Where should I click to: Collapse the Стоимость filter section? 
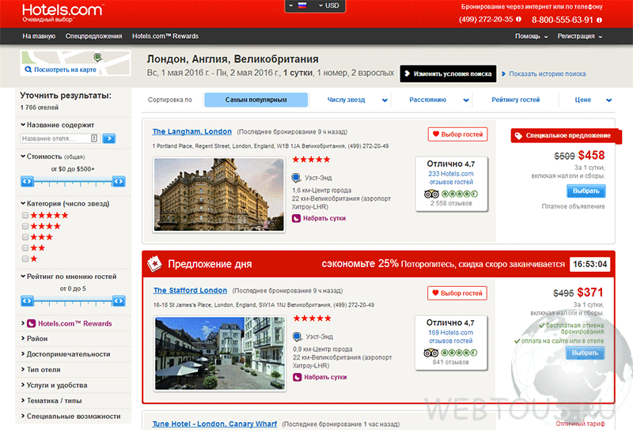(53, 157)
